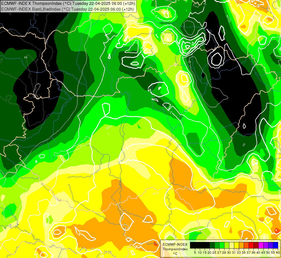281x258 pixels.
Task: Click the magenta 40–45 legend swatch
Action: click(261, 245)
